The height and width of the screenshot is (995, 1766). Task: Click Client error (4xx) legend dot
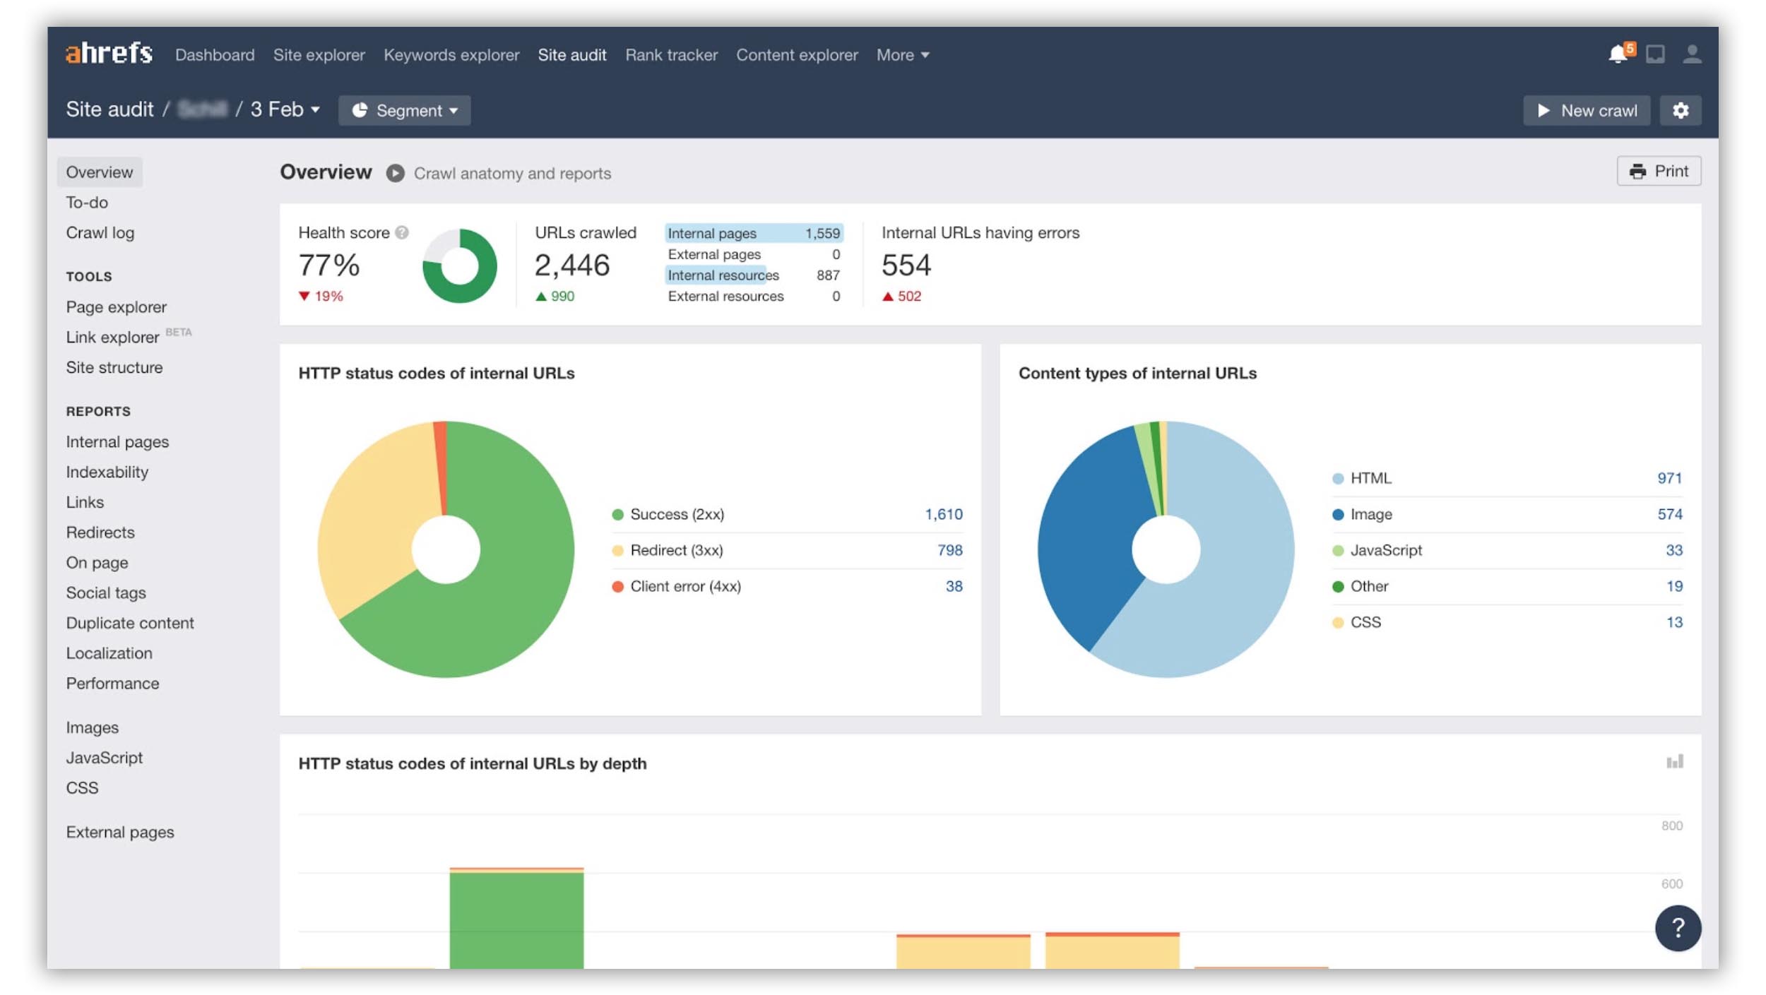[x=617, y=586]
